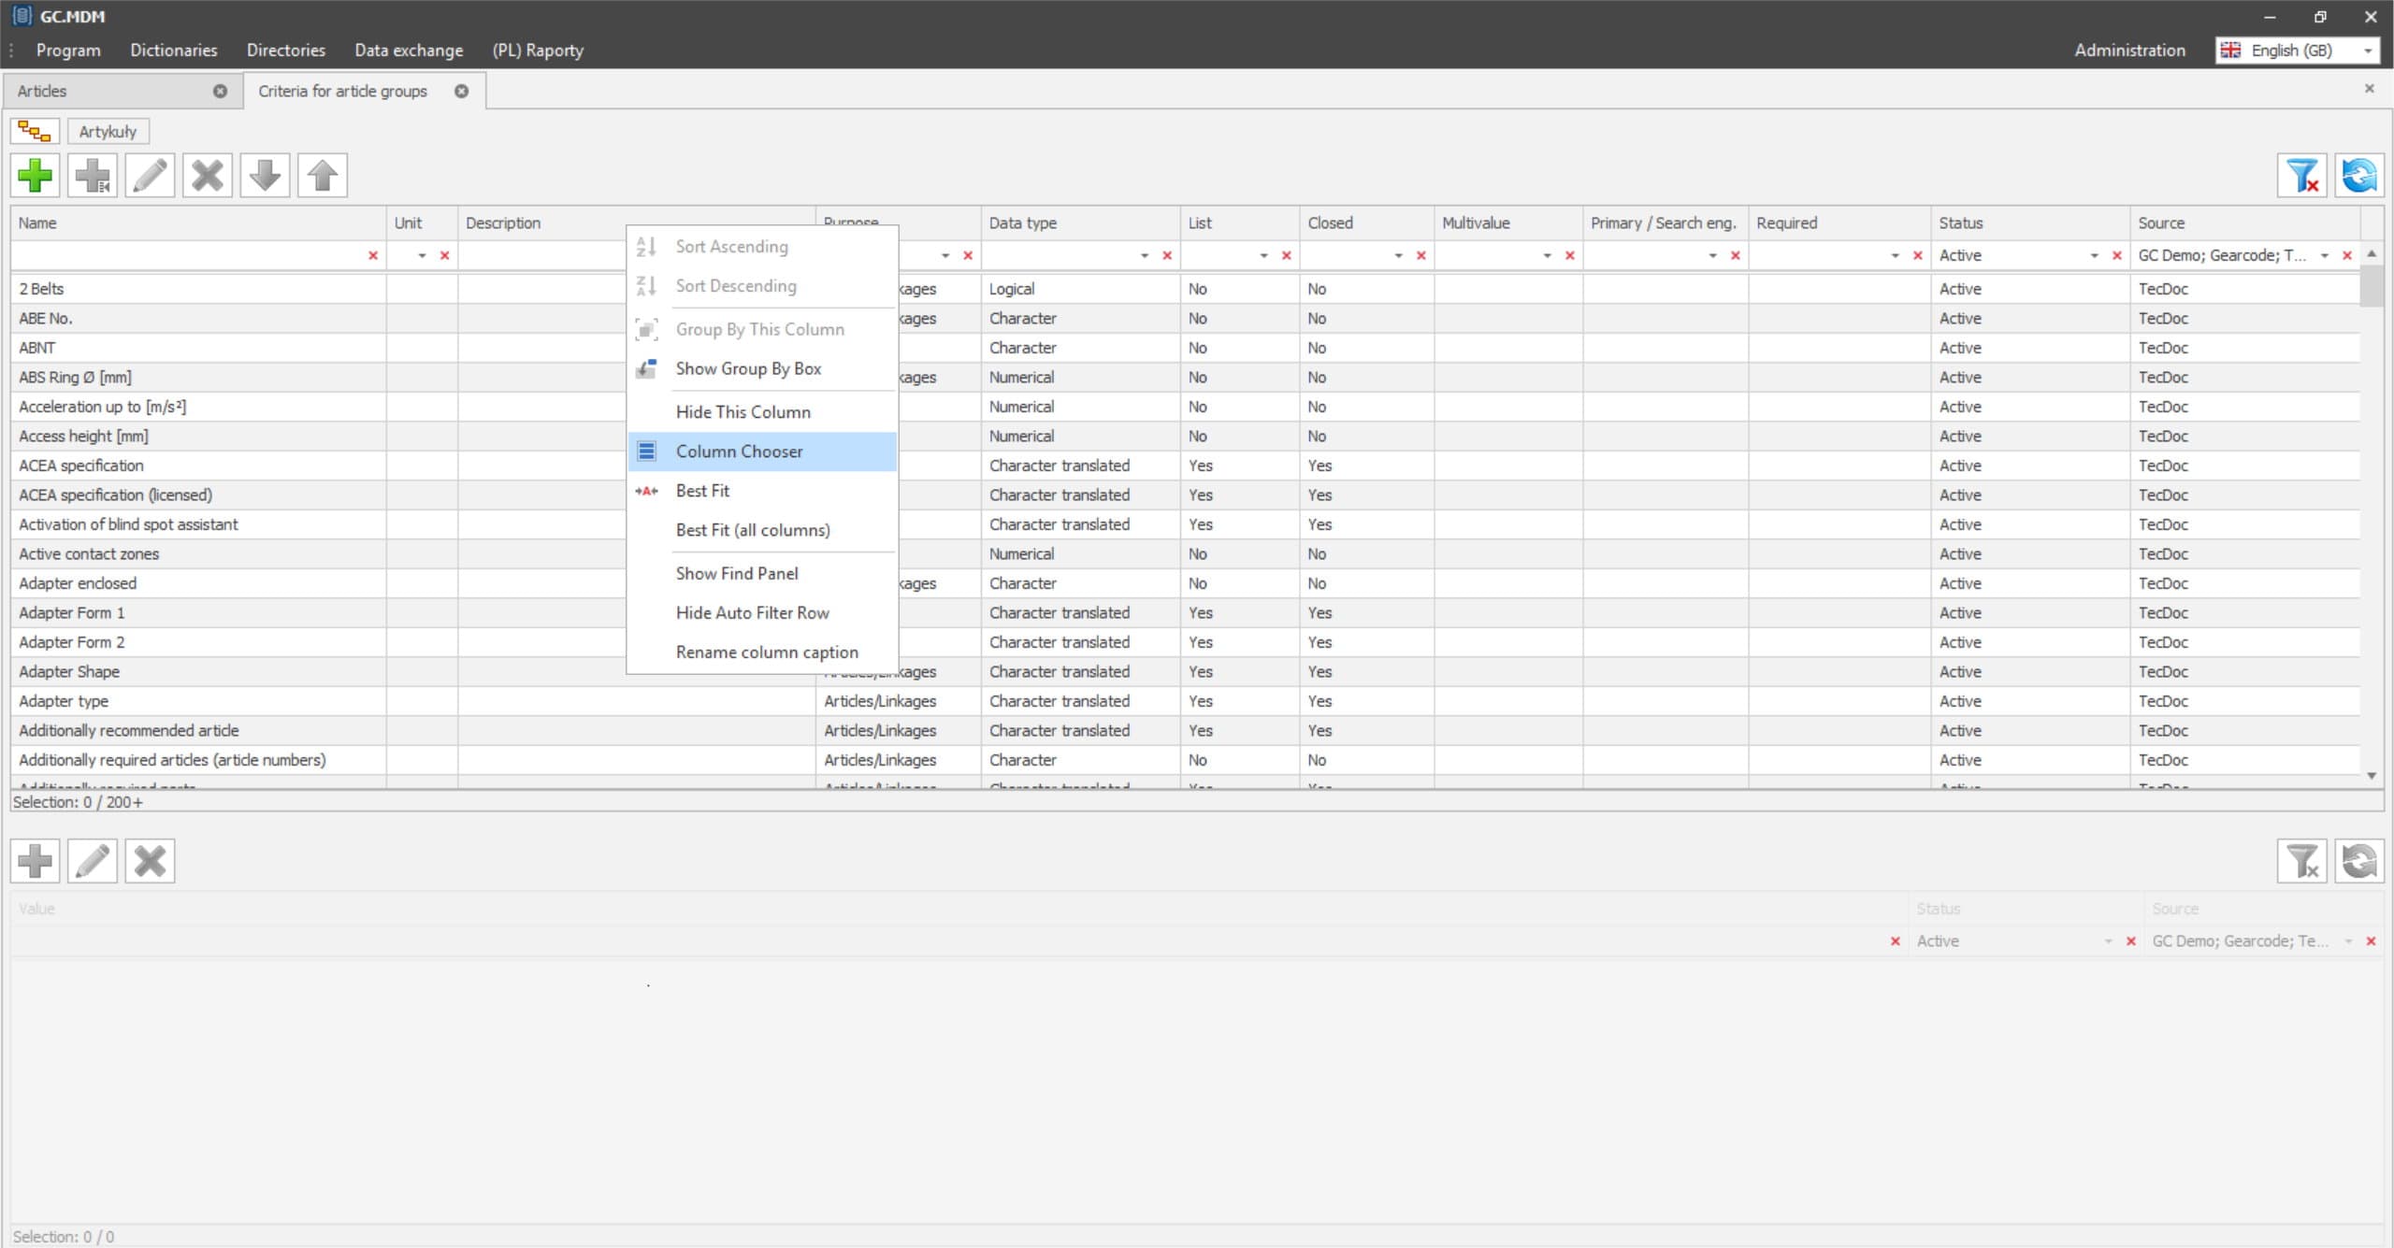
Task: Select the 'ABS Ring Ø [mm]' row
Action: (1186, 378)
